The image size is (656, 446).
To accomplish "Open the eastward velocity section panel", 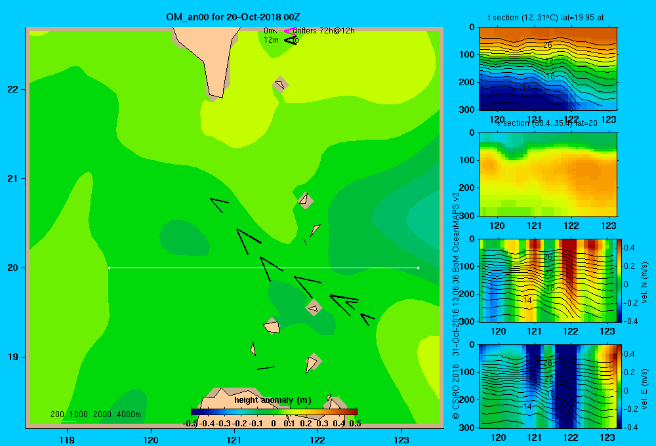I will click(548, 386).
